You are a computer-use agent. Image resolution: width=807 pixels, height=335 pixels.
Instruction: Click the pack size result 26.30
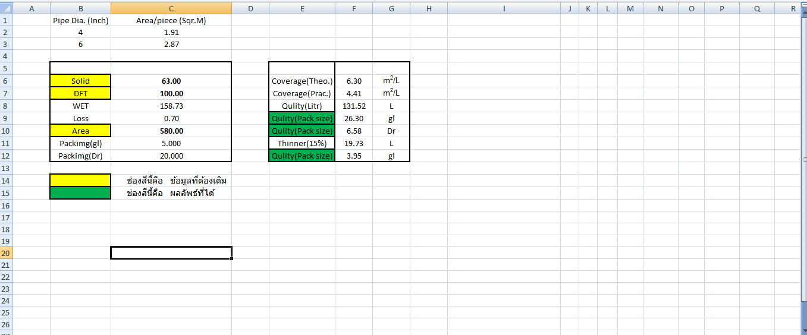354,118
